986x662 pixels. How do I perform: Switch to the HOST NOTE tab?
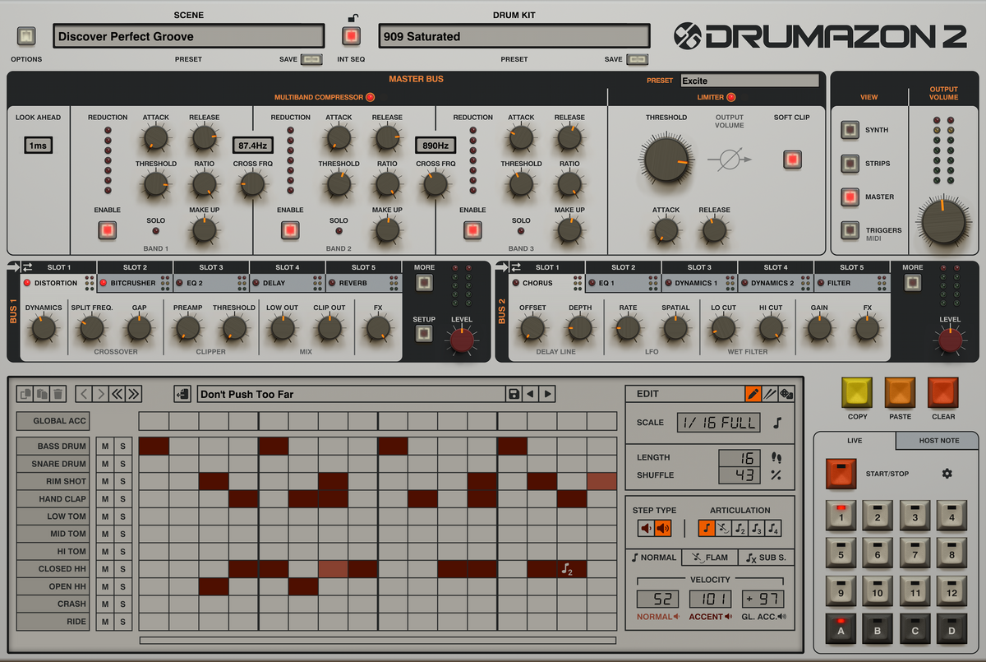click(936, 441)
